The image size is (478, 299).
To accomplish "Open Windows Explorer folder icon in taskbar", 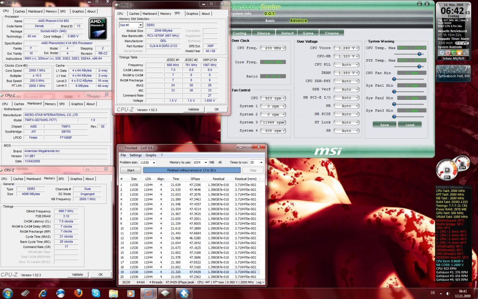I will 113,293.
